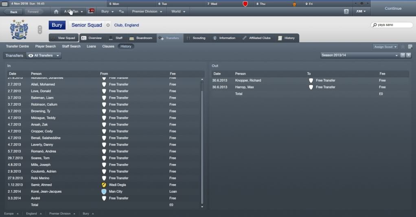
Task: Open the Loans sub-tab
Action: 91,46
